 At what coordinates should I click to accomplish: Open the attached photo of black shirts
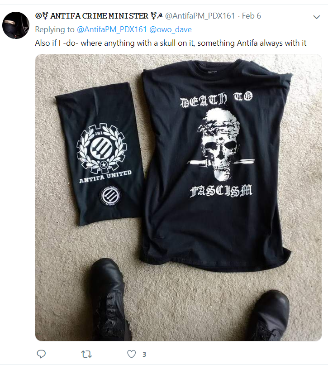(178, 197)
